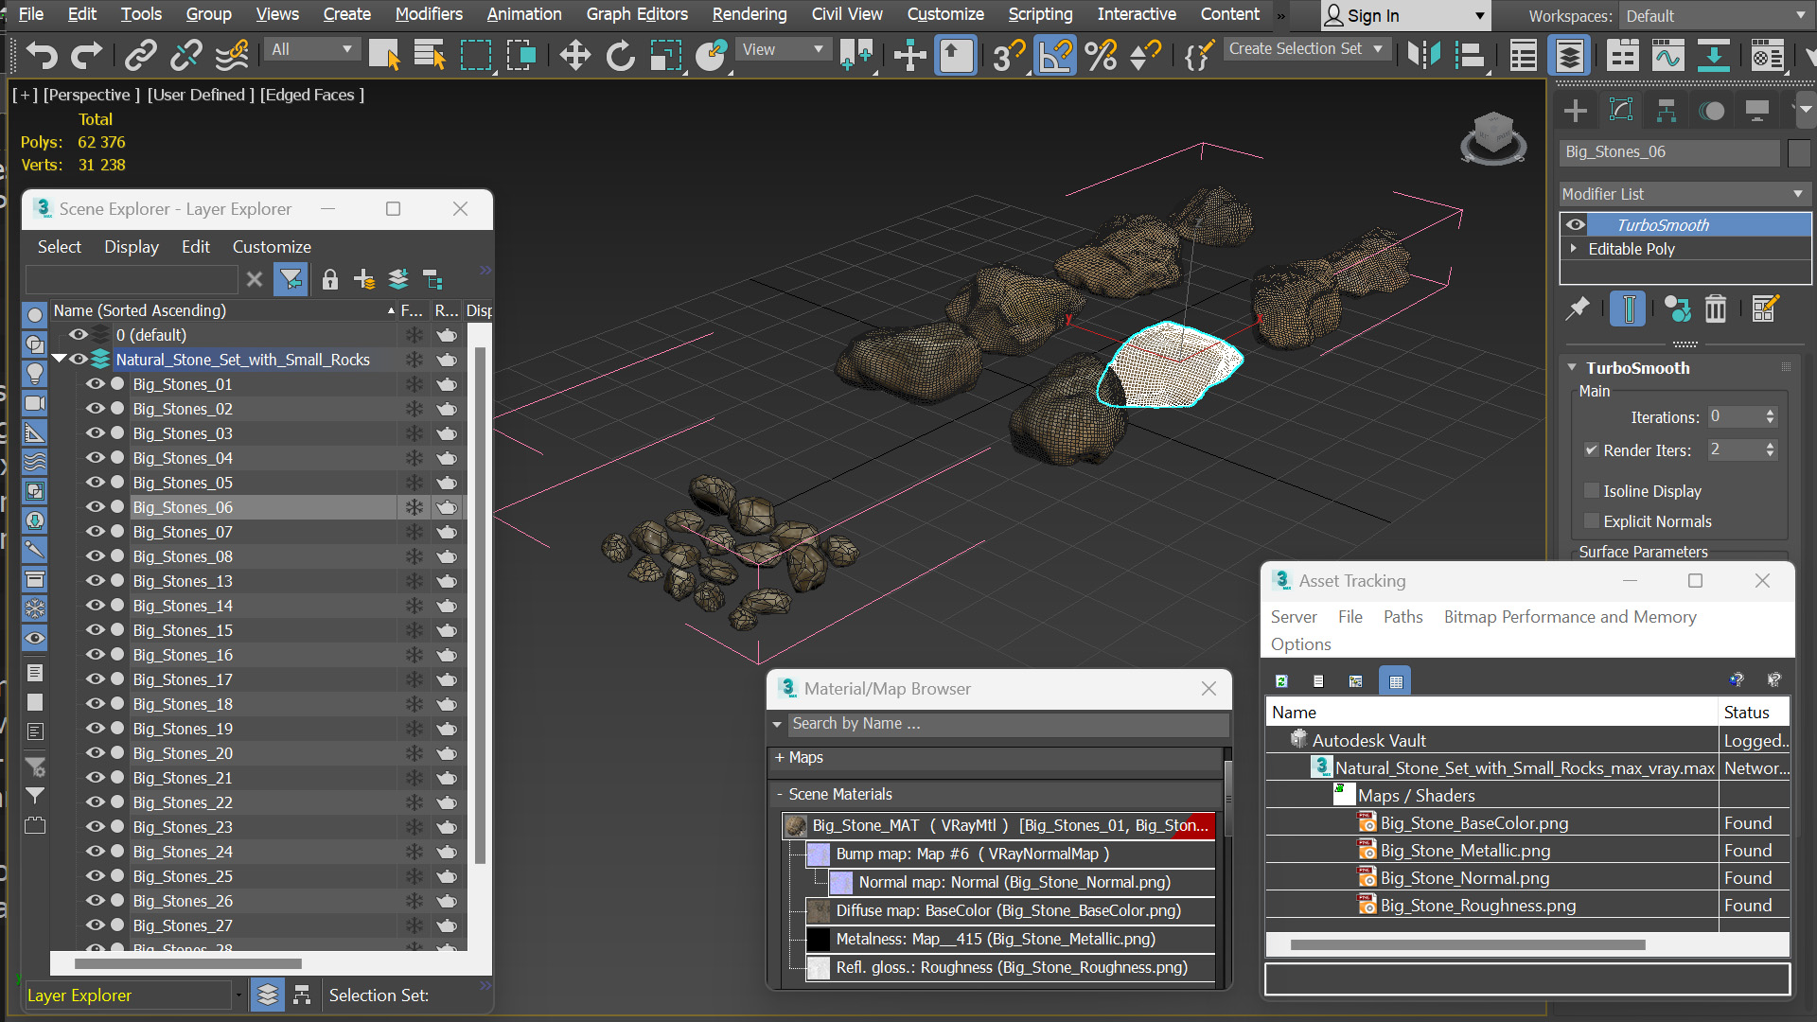This screenshot has height=1022, width=1817.
Task: Activate Select and Move tool
Action: 574,55
